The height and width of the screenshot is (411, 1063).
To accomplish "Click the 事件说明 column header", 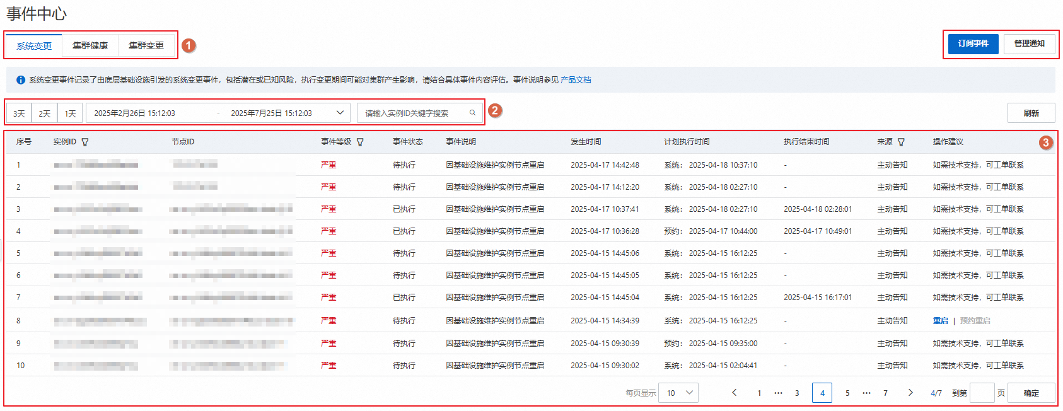I will coord(461,142).
